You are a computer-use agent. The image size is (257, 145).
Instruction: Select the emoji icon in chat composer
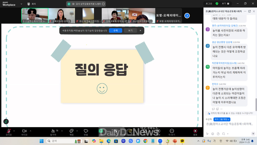[212, 134]
